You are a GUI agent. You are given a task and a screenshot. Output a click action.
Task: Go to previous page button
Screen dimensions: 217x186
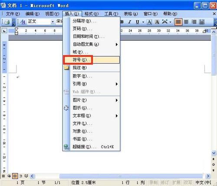pyautogui.click(x=214, y=159)
